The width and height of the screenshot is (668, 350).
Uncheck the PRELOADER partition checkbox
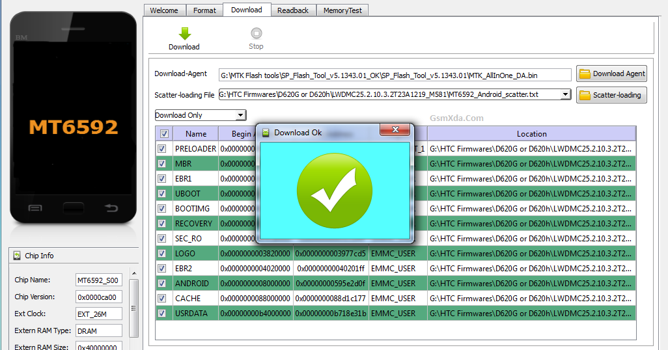[x=162, y=148]
